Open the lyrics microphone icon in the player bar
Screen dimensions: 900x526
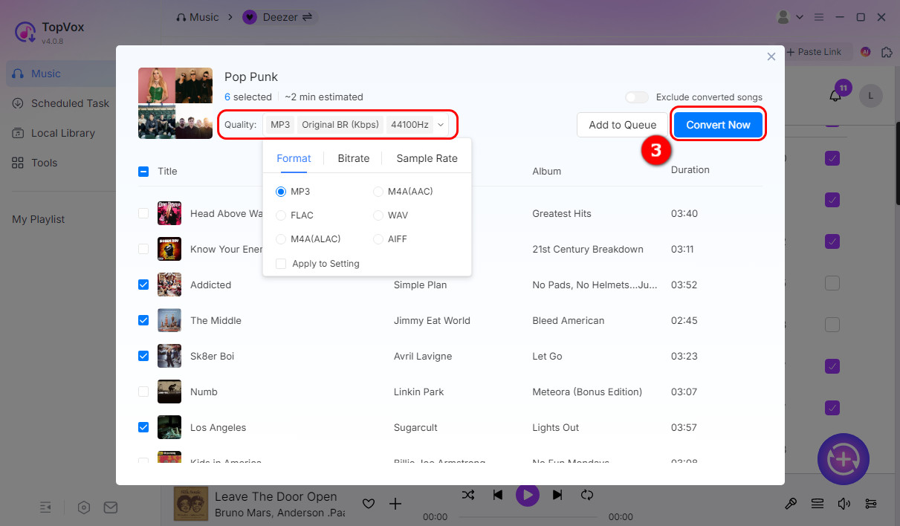[791, 503]
